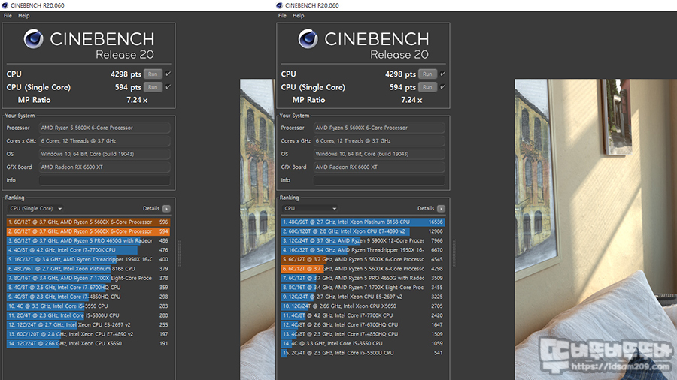Image resolution: width=677 pixels, height=380 pixels.
Task: Select Ryzen 7 1700X 378 row in left list
Action: coord(88,279)
